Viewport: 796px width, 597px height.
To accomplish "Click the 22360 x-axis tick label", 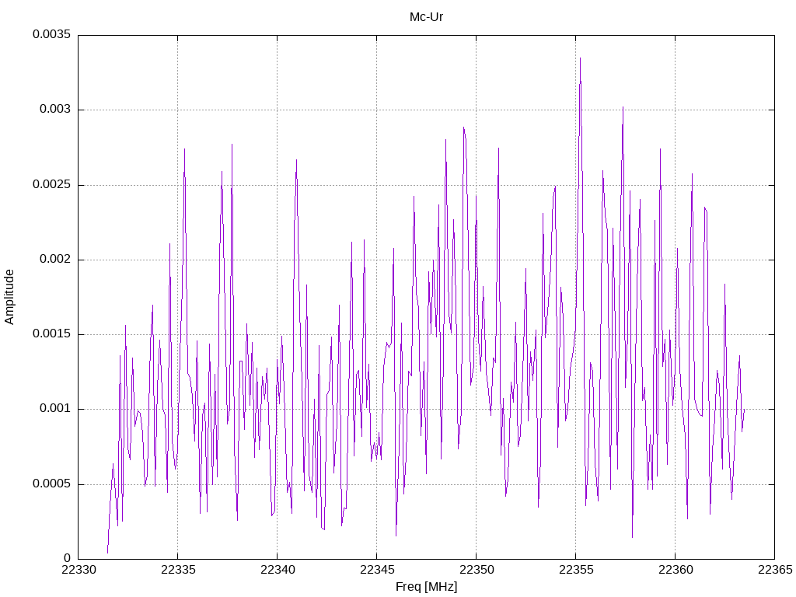I will click(676, 570).
